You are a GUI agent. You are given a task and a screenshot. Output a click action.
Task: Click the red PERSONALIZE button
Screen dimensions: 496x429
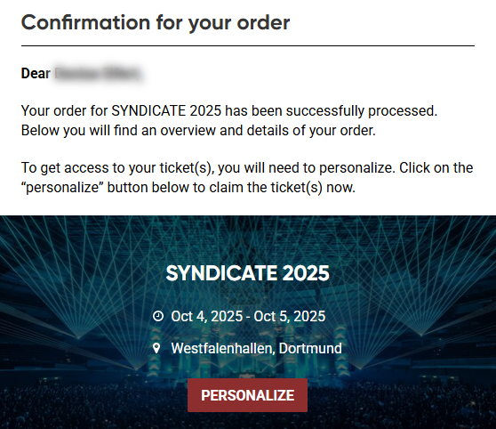[x=247, y=395]
